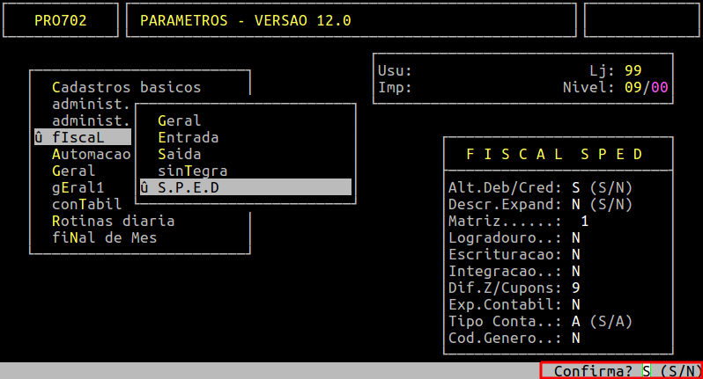Click the Entrada submenu item

coord(188,137)
